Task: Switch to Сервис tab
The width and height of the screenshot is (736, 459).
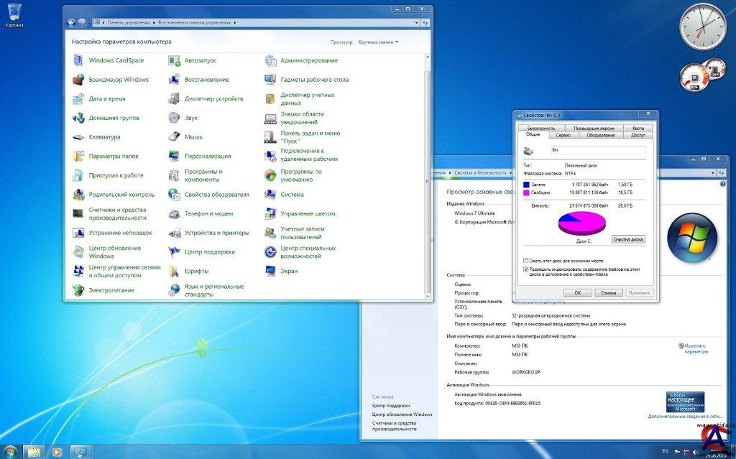Action: point(563,135)
